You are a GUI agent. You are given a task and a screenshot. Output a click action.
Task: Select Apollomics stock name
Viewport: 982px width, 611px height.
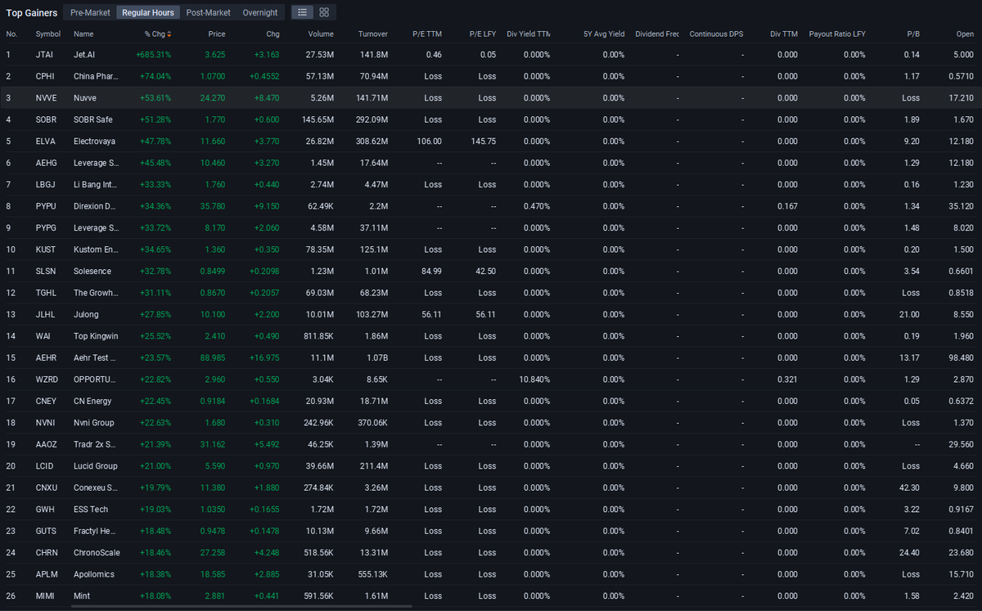pyautogui.click(x=93, y=574)
